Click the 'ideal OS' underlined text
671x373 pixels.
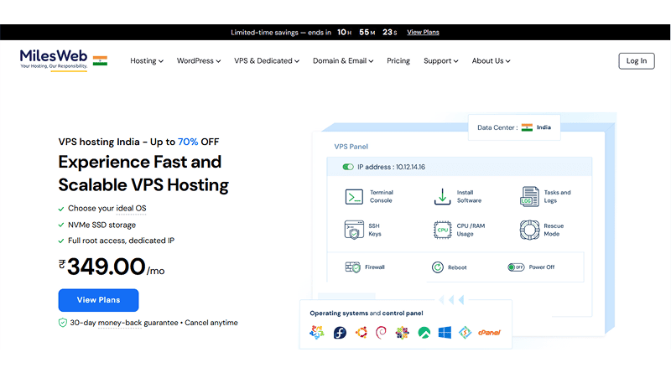(131, 209)
